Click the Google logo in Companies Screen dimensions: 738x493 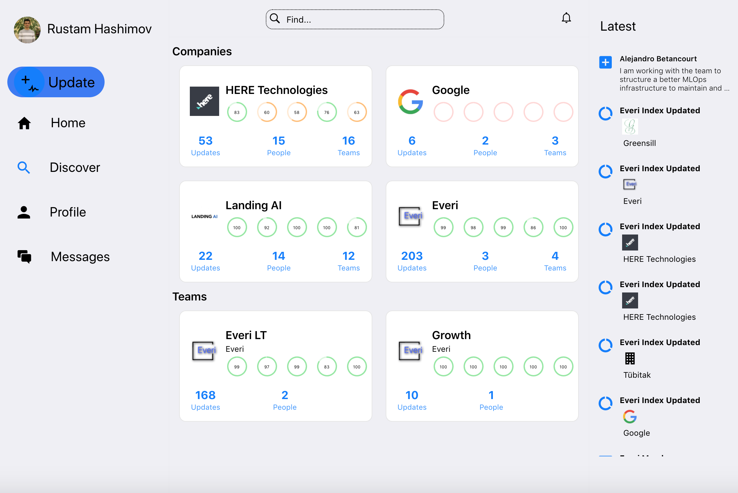click(x=411, y=102)
